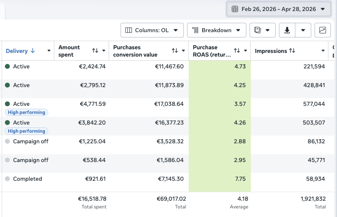Image resolution: width=337 pixels, height=217 pixels.
Task: Open Impressions column options caret
Action: click(323, 51)
